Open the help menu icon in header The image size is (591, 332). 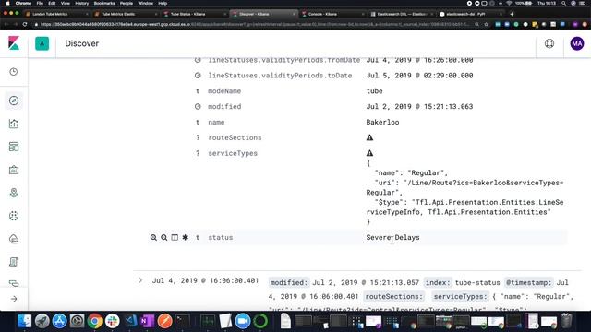549,43
